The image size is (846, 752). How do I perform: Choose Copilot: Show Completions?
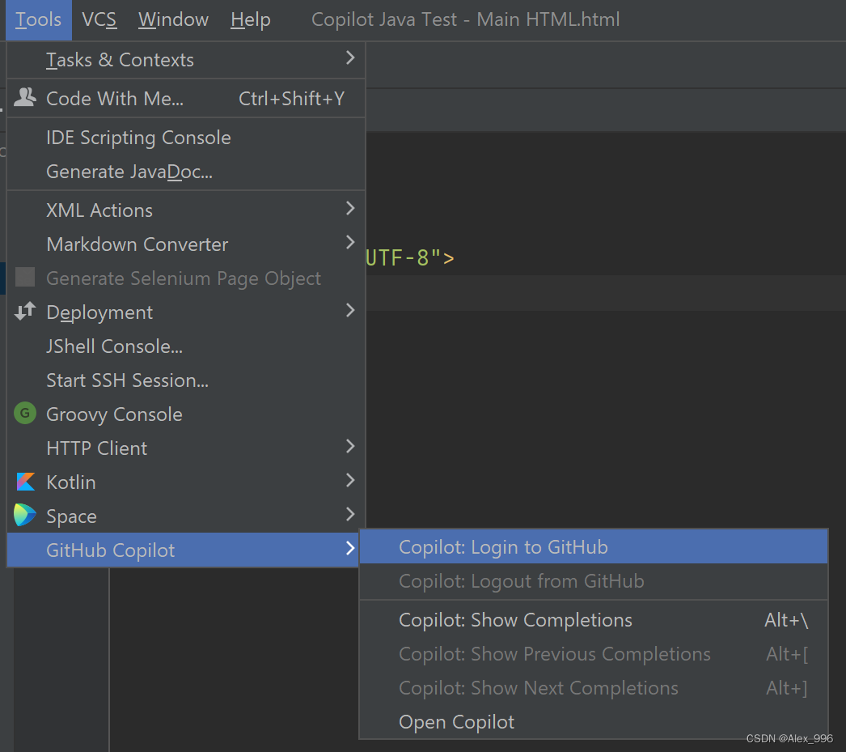[594, 620]
